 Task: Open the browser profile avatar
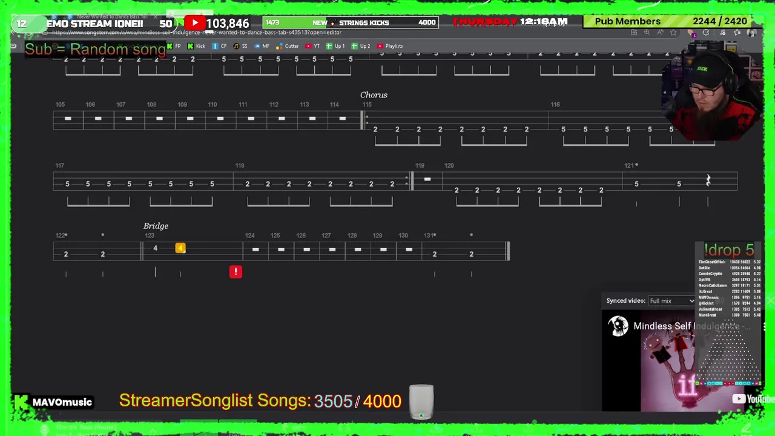751,33
